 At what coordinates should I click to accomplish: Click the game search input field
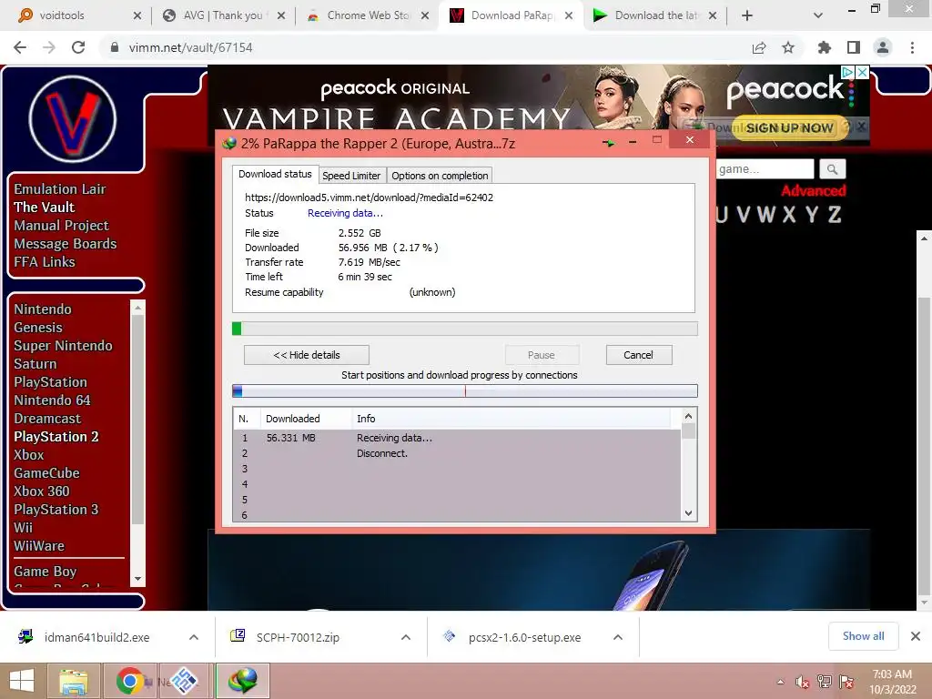point(765,169)
